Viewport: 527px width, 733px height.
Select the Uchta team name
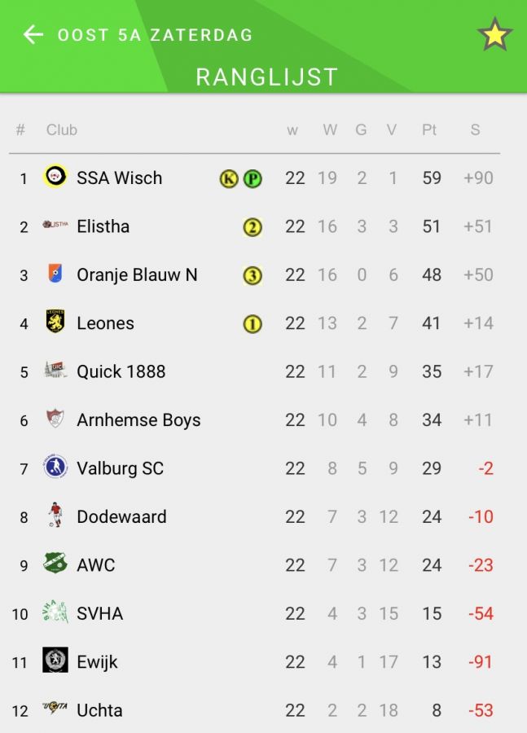coord(99,710)
